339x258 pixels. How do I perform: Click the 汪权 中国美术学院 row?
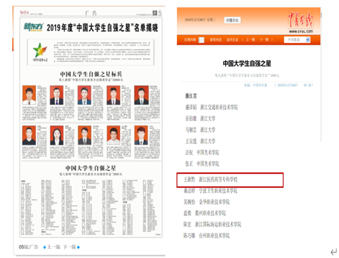[202, 152]
